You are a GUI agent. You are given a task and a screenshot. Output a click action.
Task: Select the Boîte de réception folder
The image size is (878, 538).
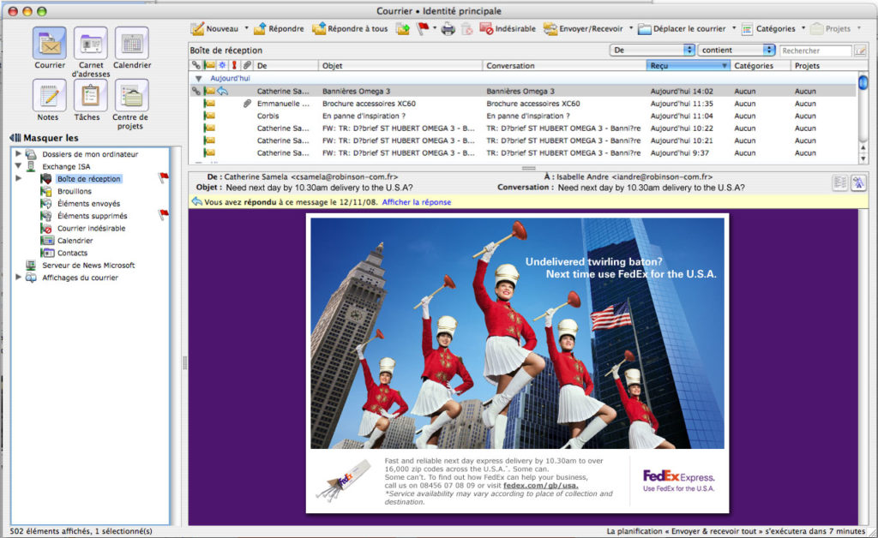tap(89, 179)
